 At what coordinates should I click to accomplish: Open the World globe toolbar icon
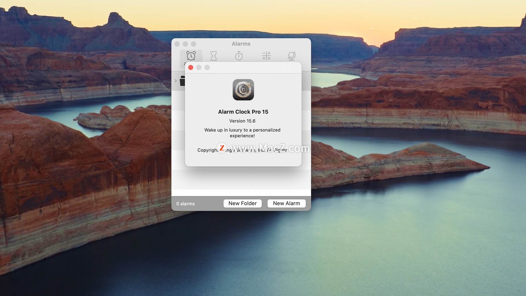(x=291, y=56)
